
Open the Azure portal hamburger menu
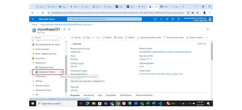[33, 19]
